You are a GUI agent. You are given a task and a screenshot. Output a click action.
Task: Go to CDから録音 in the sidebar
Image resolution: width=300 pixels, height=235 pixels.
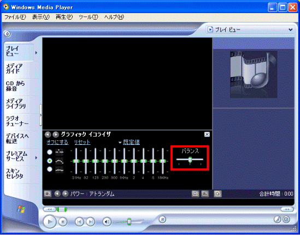click(x=15, y=86)
